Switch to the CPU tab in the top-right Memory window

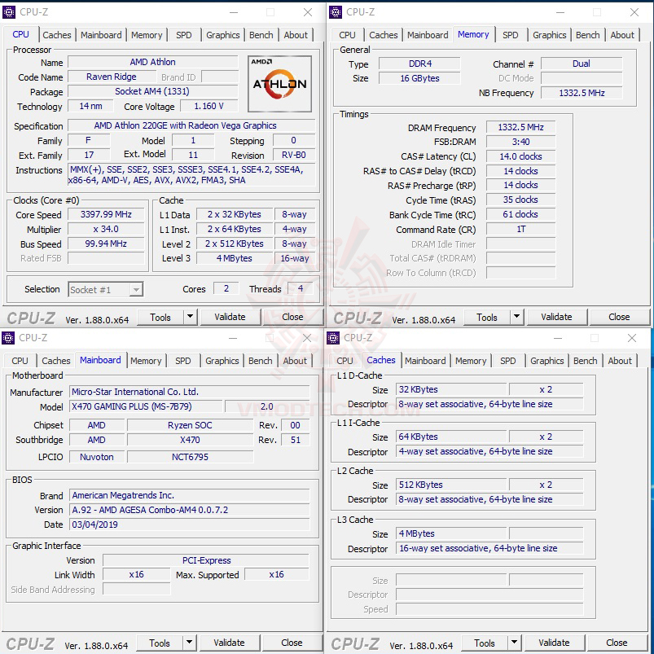[x=347, y=35]
